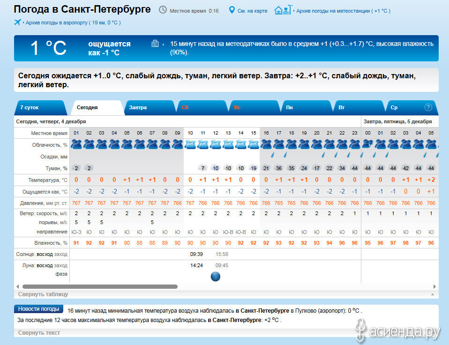
Task: Open the Завтра forecast tab
Action: tap(138, 107)
